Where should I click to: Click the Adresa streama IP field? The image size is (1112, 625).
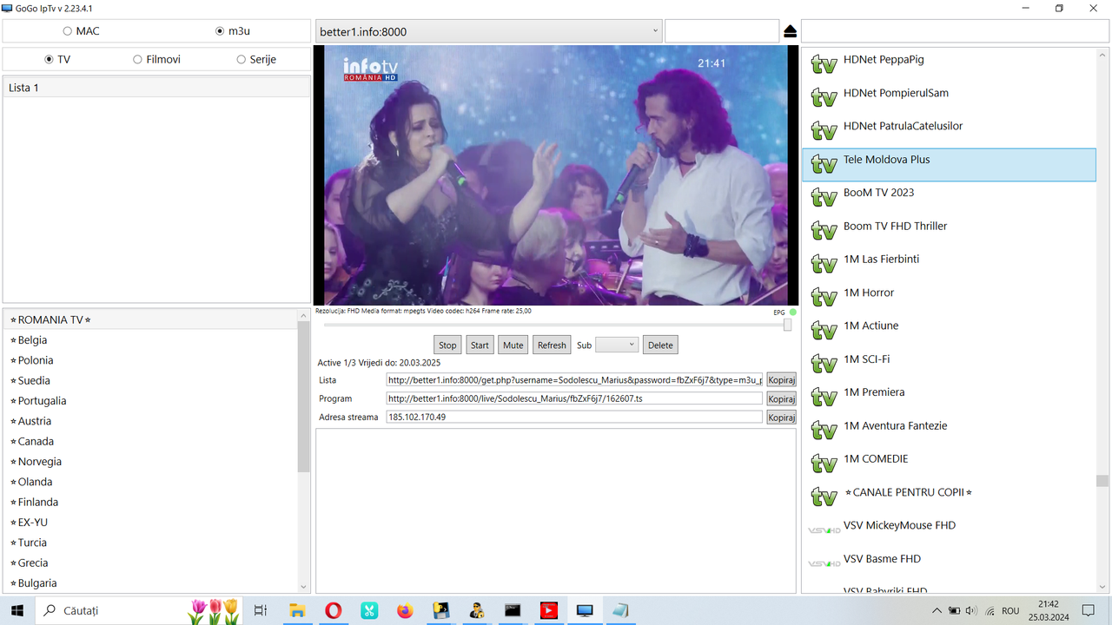tap(574, 418)
